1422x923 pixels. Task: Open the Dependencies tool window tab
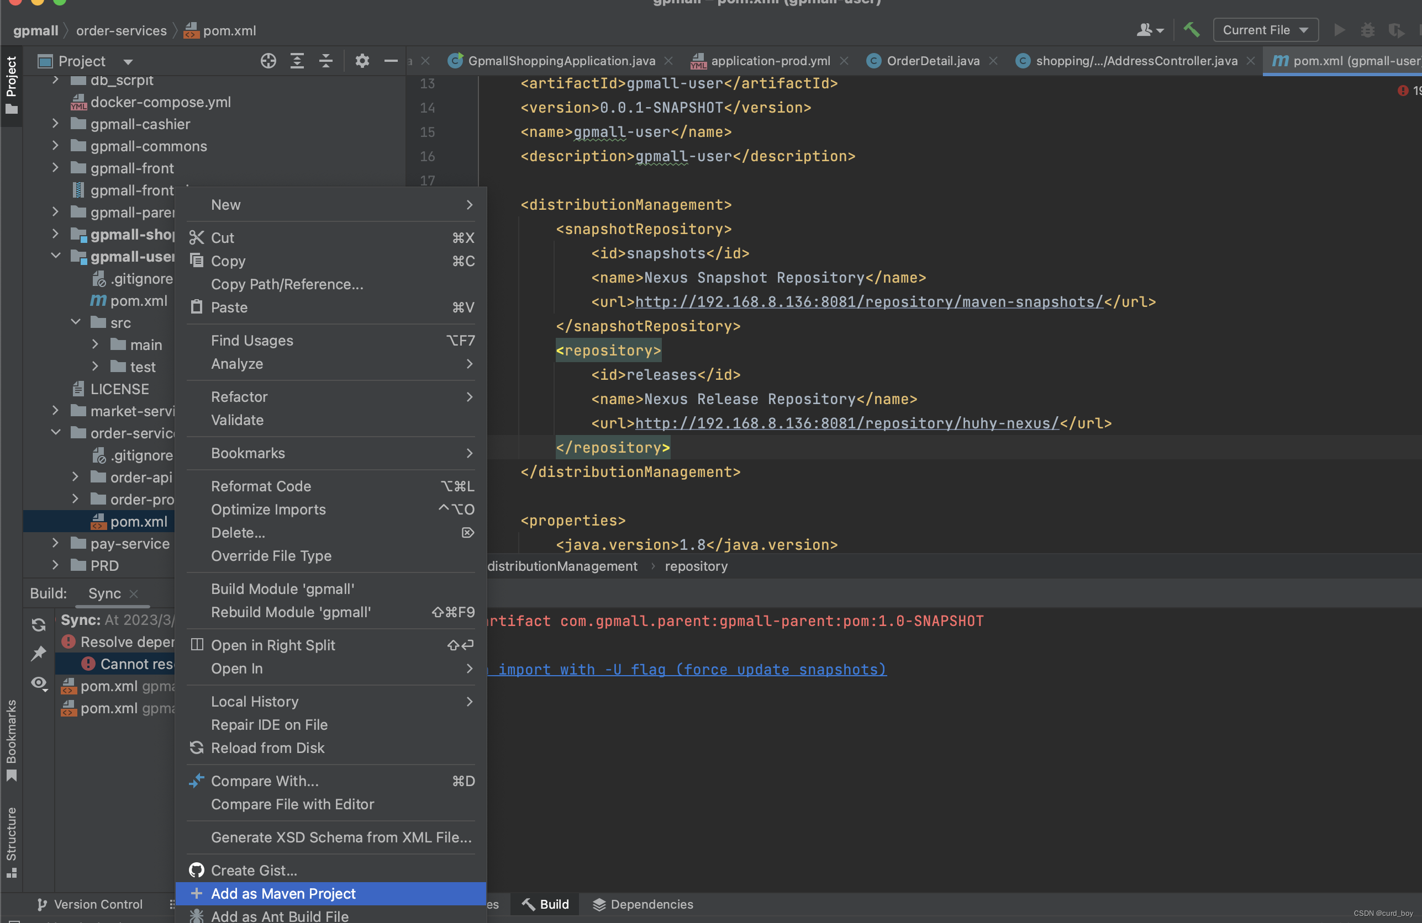(x=643, y=904)
